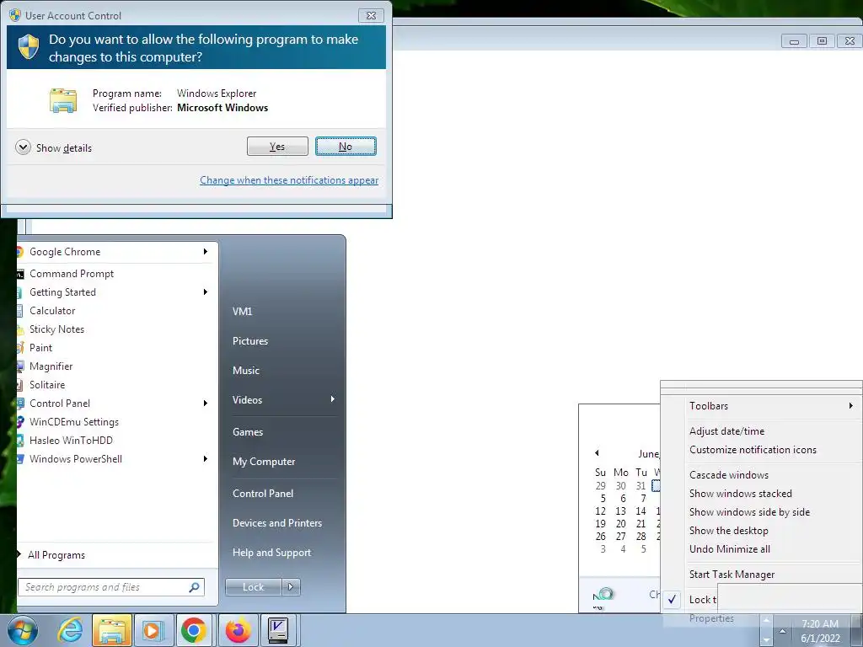
Task: Open WinCDEmu Settings
Action: [74, 422]
